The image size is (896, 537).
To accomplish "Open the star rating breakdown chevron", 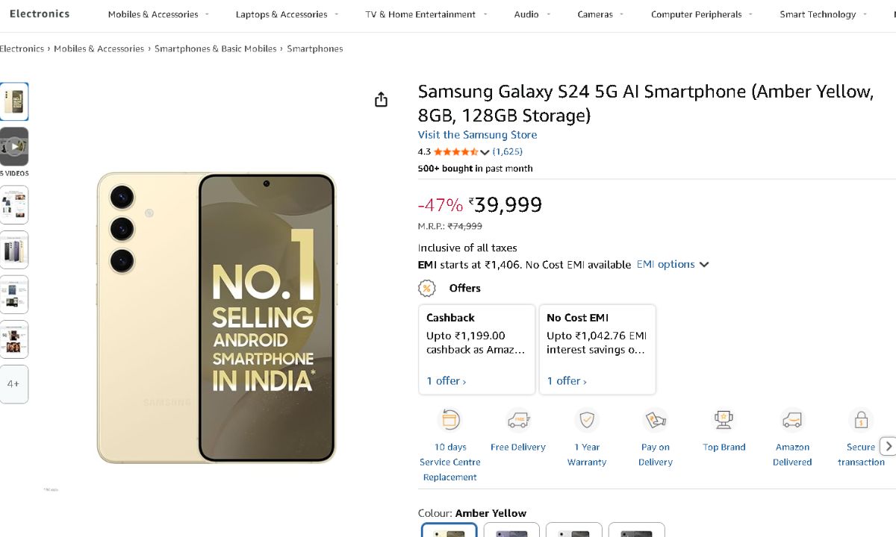I will click(x=485, y=152).
